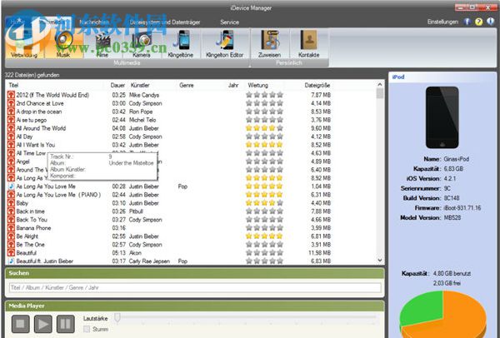Select song A drop in the ocean
500x338 pixels.
[x=39, y=112]
